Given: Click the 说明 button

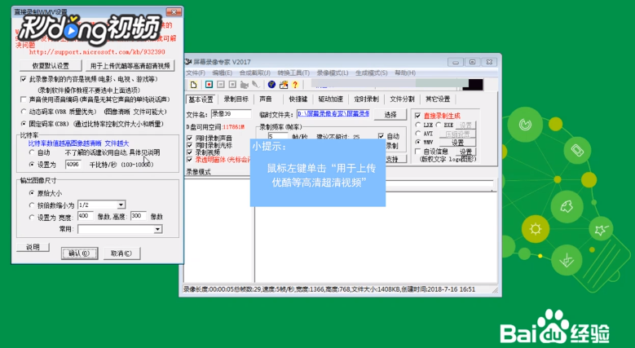Looking at the screenshot, I should pyautogui.click(x=33, y=247).
